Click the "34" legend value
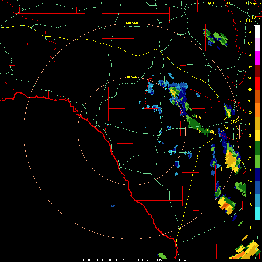Screen dimensions: 262x262 tap(250, 124)
